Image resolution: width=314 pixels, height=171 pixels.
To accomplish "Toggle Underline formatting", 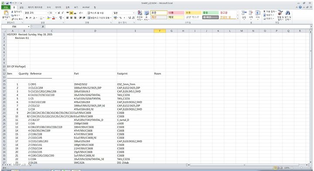I will [x=34, y=18].
